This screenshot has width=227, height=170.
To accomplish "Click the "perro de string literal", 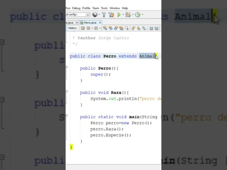I will pos(150,99).
